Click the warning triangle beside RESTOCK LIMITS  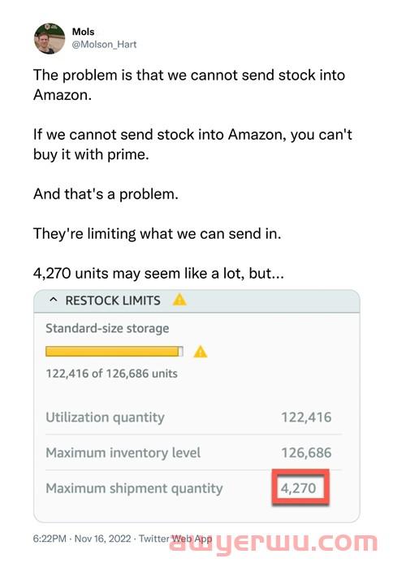pos(179,300)
